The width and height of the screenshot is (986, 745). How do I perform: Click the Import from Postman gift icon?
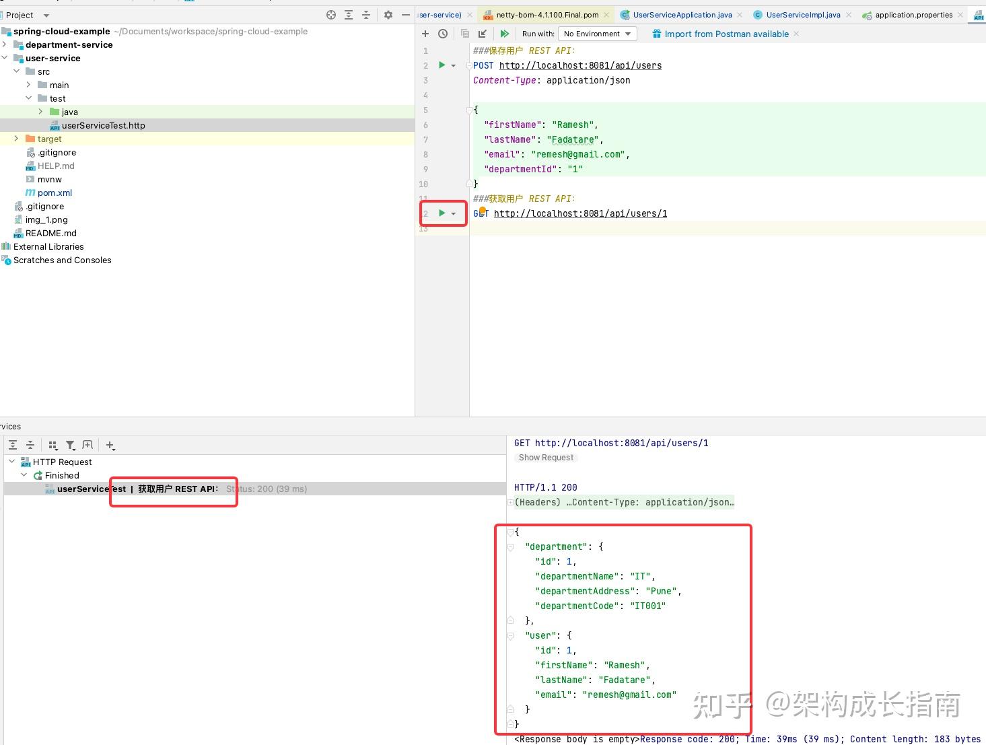656,34
